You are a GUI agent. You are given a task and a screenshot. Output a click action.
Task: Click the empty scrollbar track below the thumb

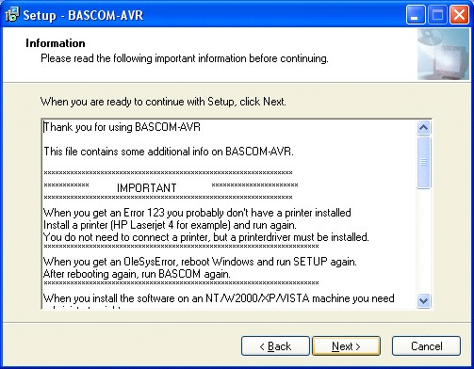[x=423, y=241]
